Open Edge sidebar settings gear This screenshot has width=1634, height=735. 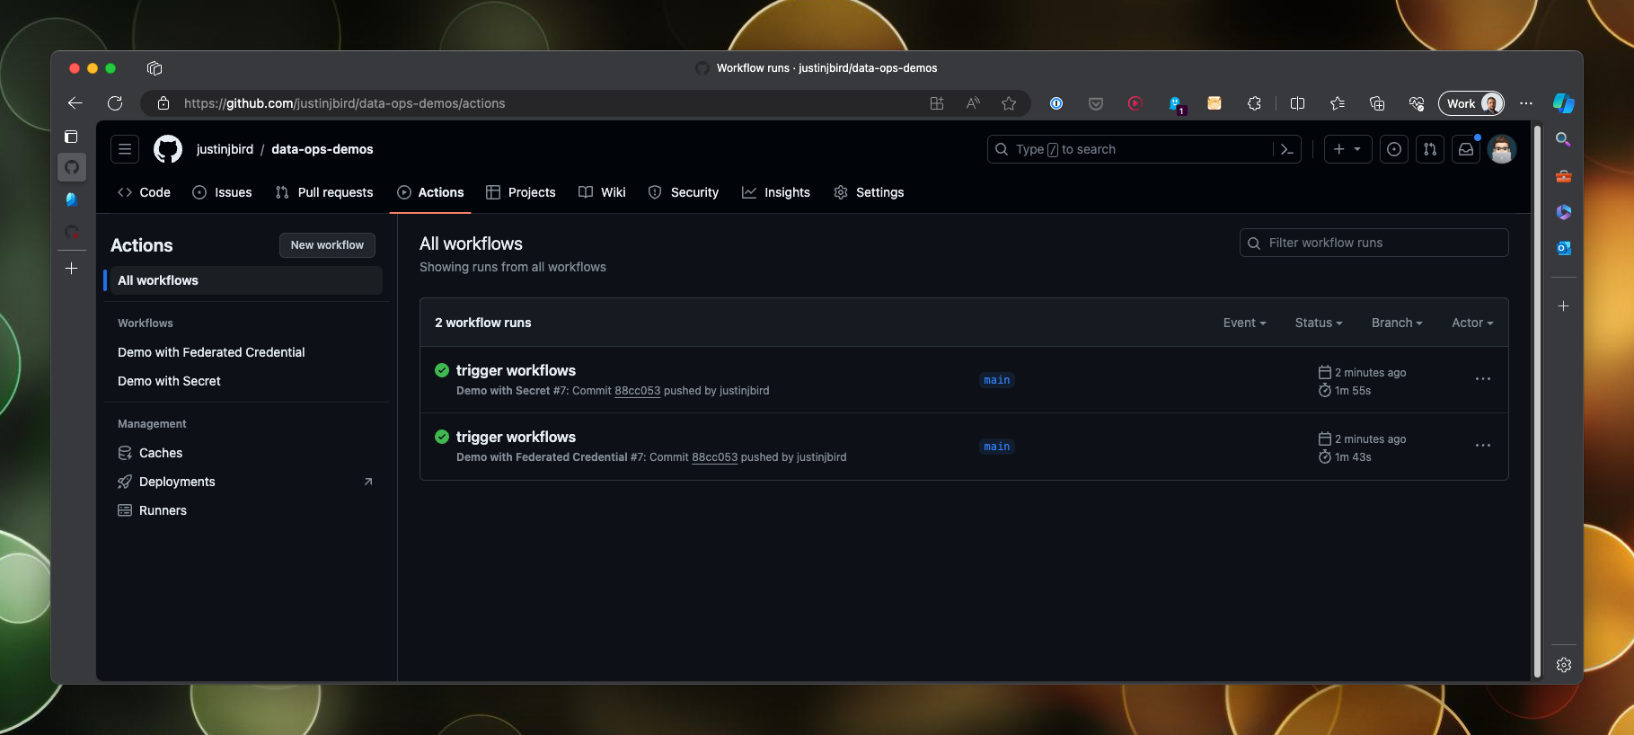tap(1563, 665)
